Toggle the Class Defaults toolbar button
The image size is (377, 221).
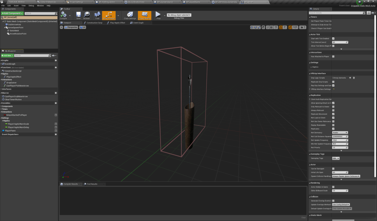(x=144, y=15)
